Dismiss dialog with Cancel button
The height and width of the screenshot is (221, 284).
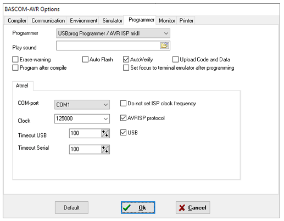click(x=193, y=207)
